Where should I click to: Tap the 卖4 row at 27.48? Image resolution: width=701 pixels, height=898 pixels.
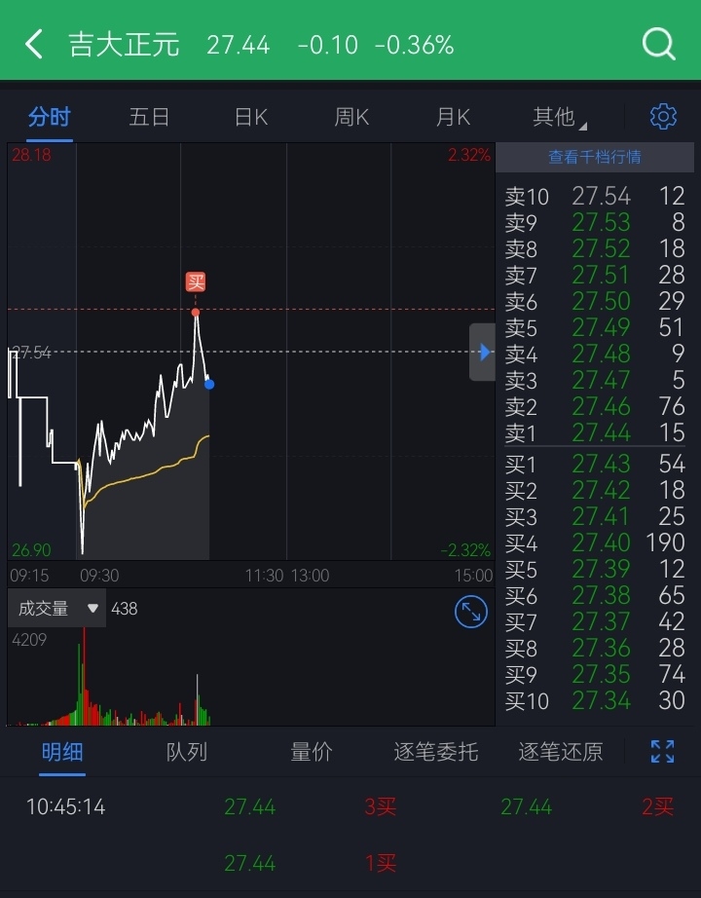pyautogui.click(x=595, y=354)
